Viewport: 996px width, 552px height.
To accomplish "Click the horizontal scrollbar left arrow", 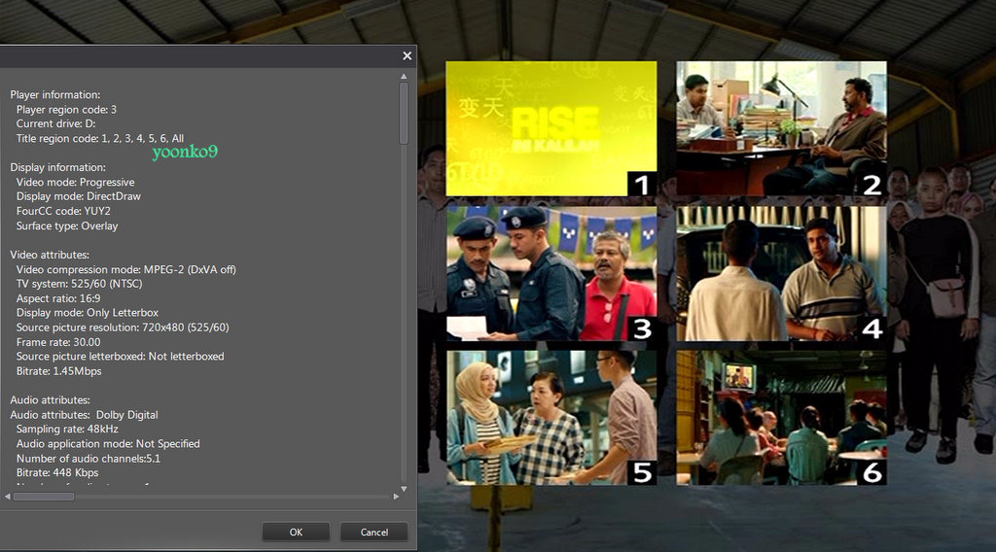I will pyautogui.click(x=8, y=497).
